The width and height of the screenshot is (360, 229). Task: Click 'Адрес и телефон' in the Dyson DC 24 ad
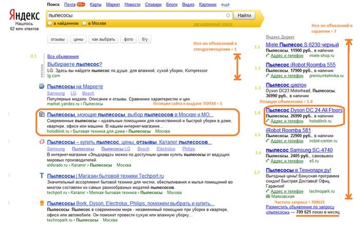pyautogui.click(x=287, y=121)
